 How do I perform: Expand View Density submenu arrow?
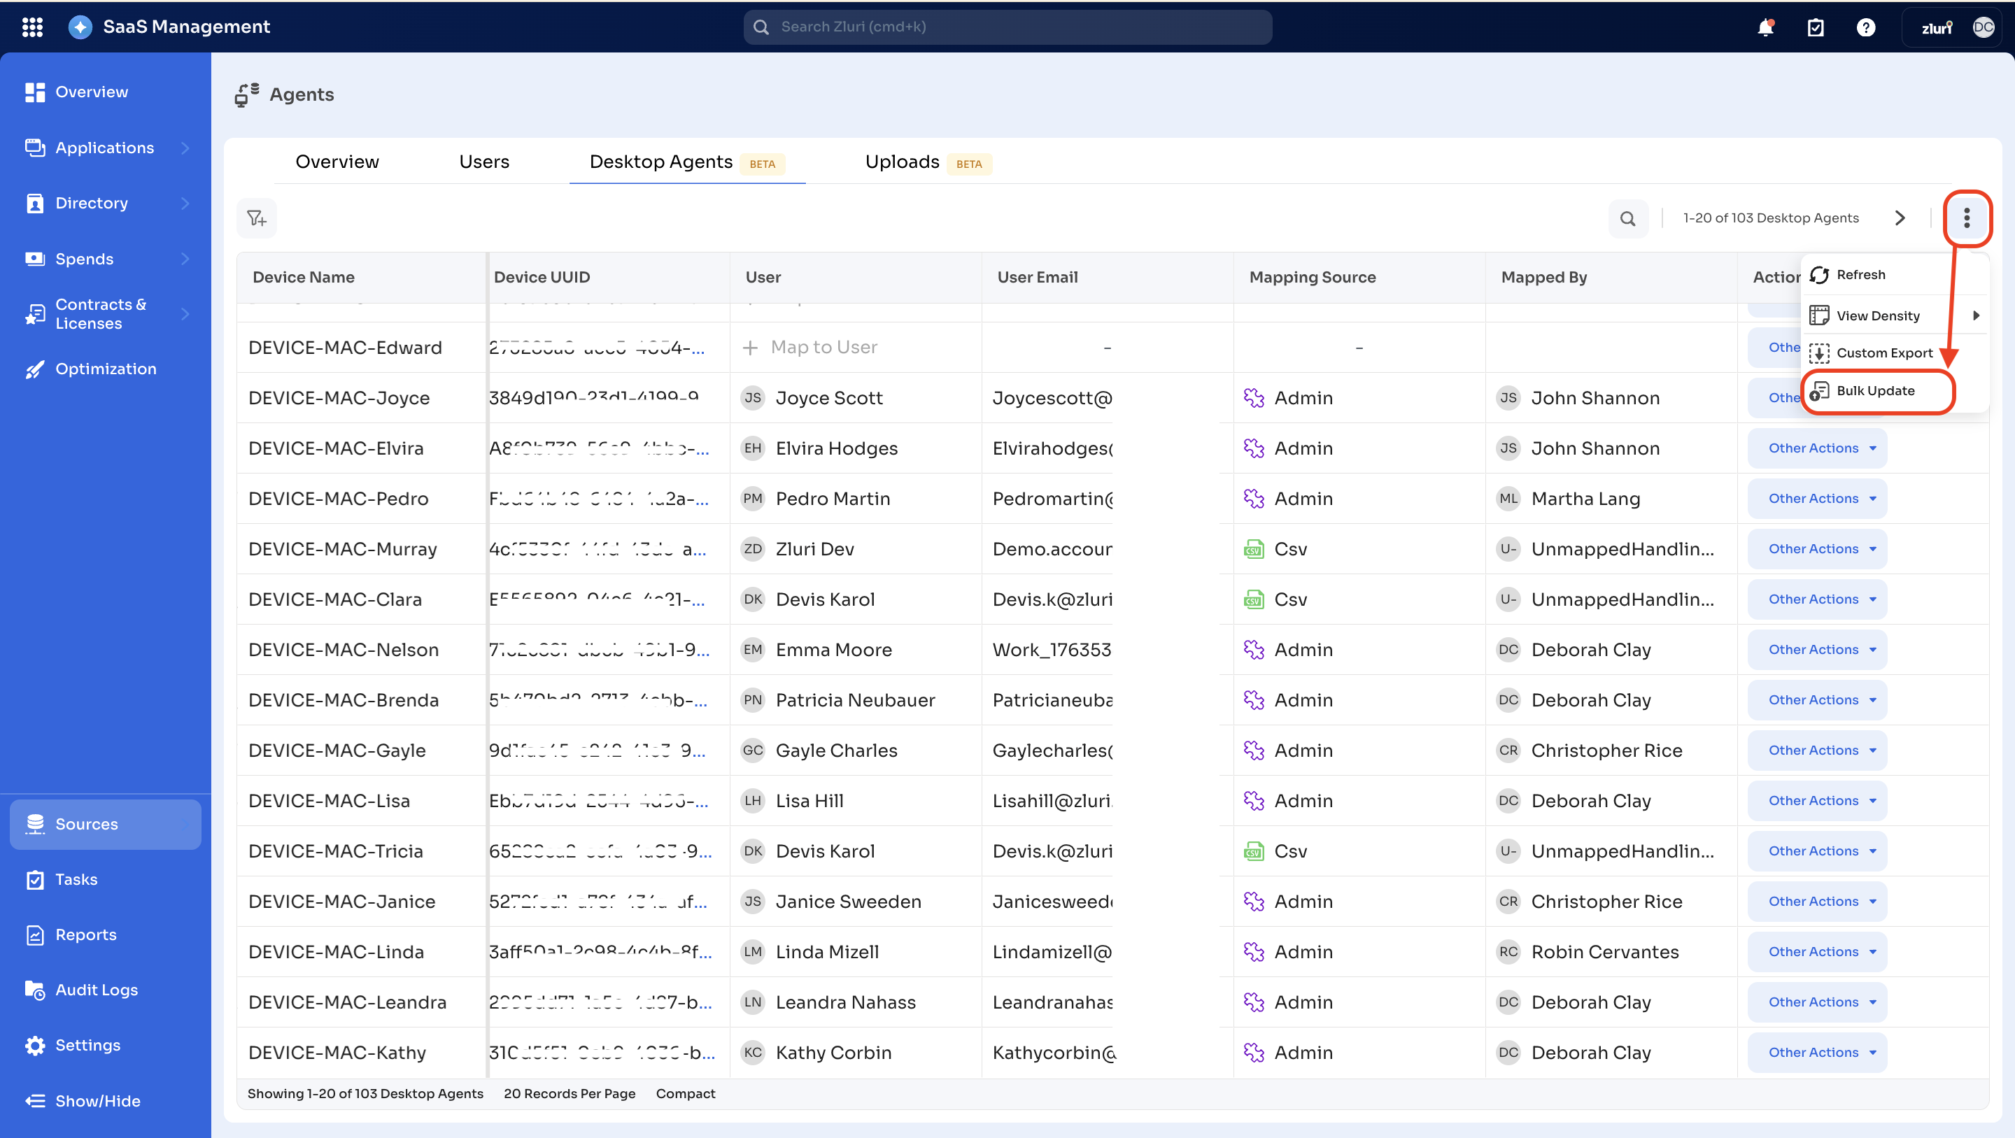1976,315
